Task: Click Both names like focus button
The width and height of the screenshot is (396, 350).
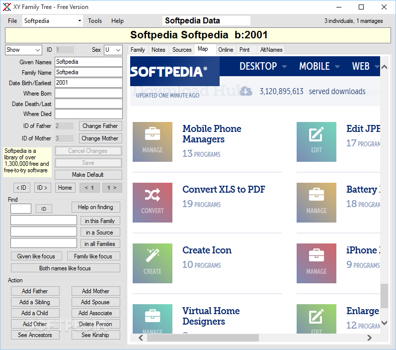Action: (66, 268)
